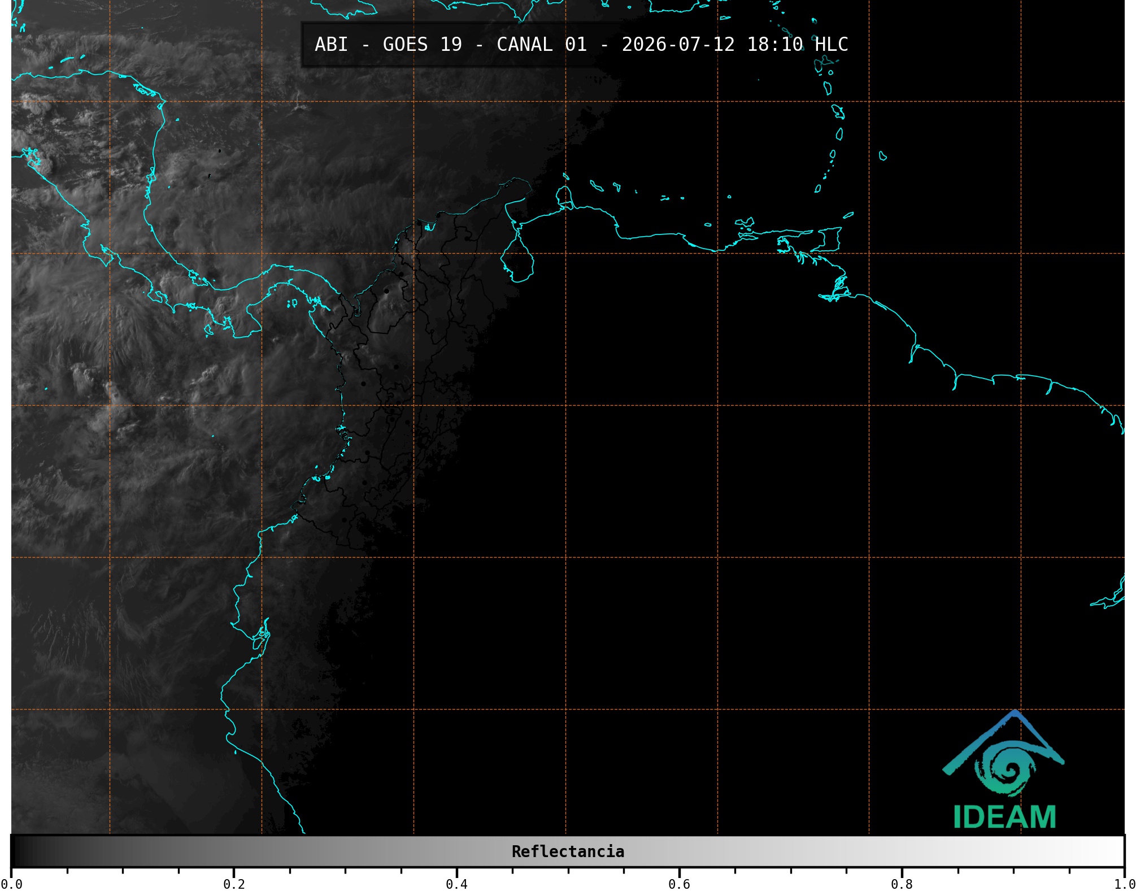Click the 0.8 tick label on colorbar
Screen dimensions: 1136x891
902,884
